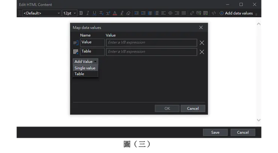
Task: Open the Default font family dropdown
Action: click(x=42, y=13)
